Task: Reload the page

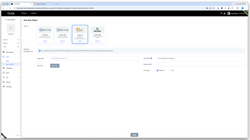Action: tap(10, 8)
